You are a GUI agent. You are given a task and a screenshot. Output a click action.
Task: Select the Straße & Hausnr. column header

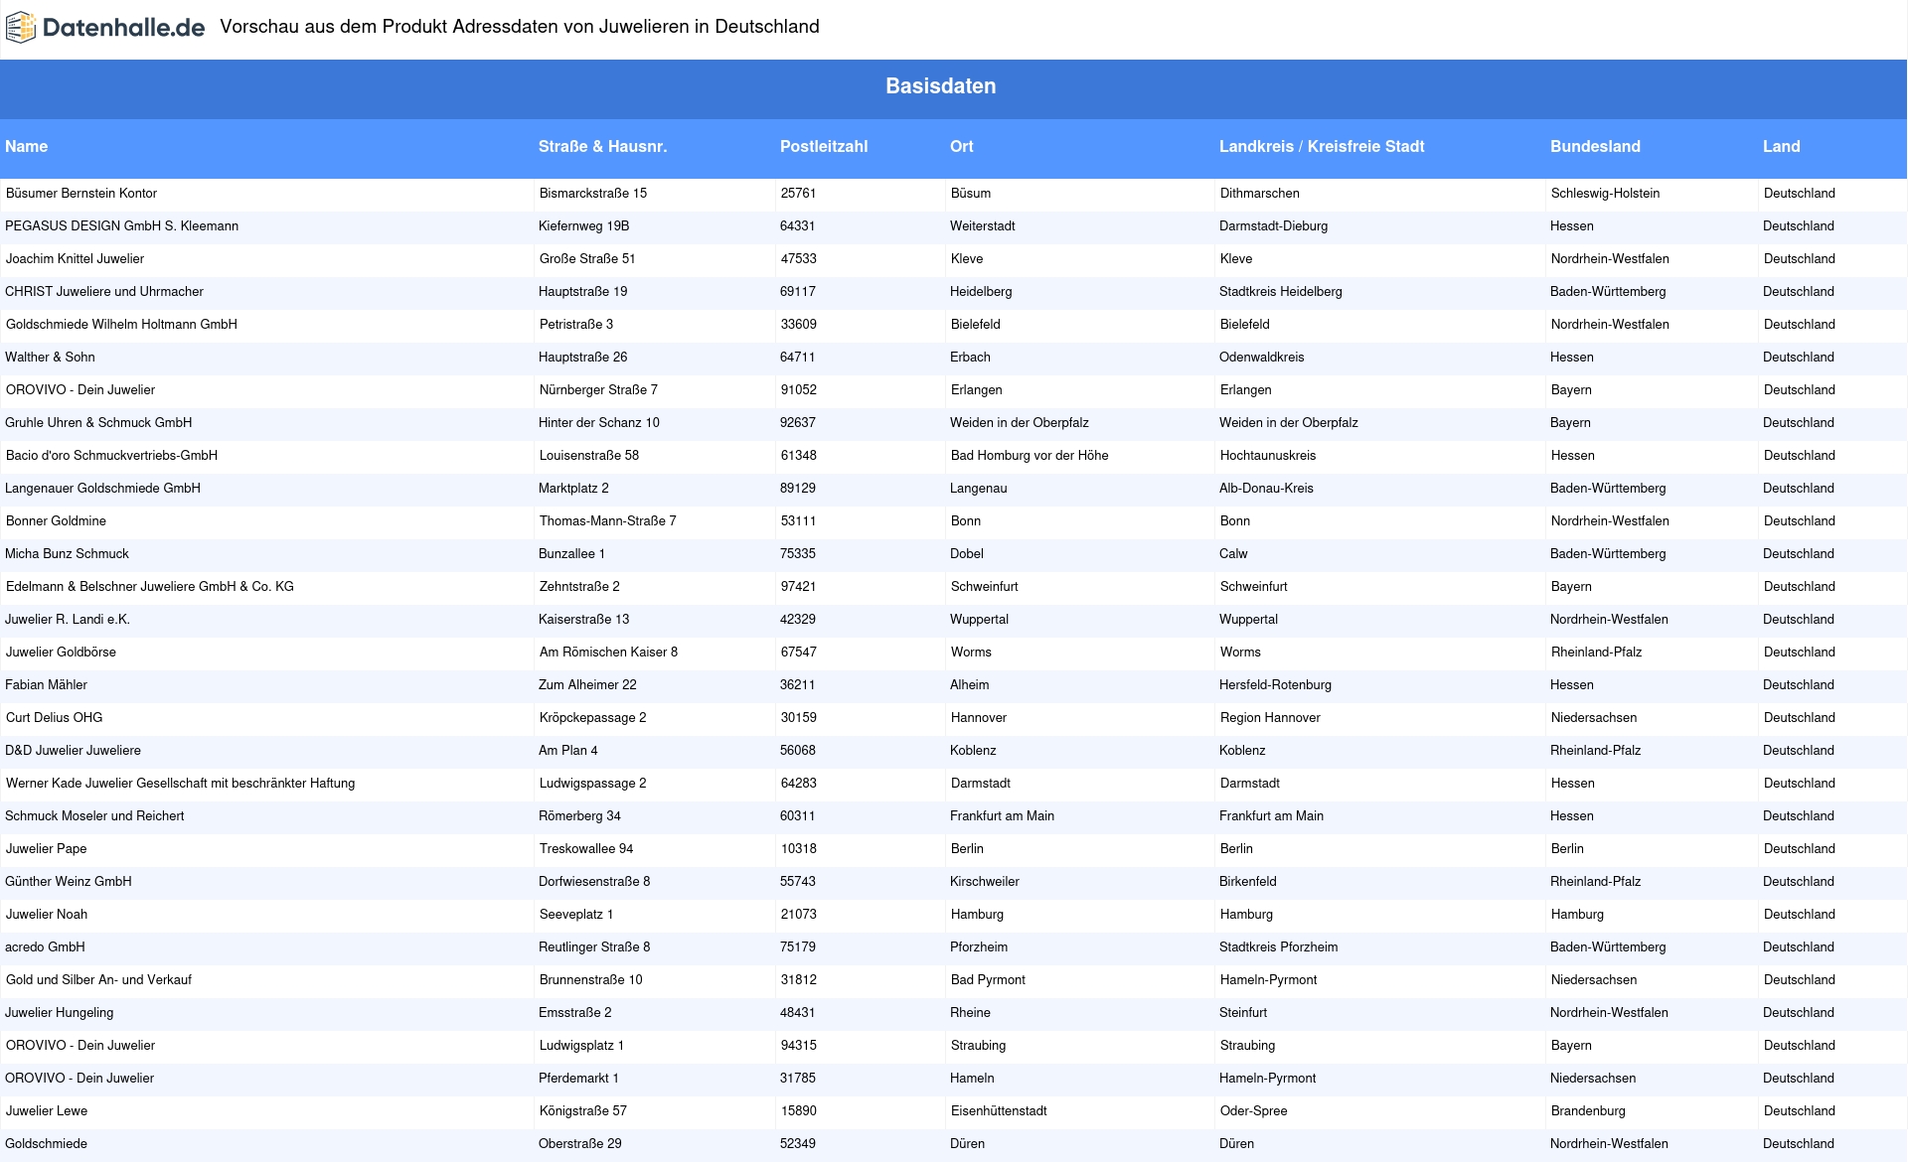tap(602, 146)
